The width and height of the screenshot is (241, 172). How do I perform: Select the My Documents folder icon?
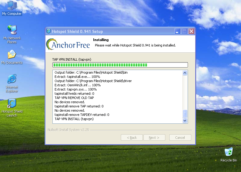pos(12,57)
